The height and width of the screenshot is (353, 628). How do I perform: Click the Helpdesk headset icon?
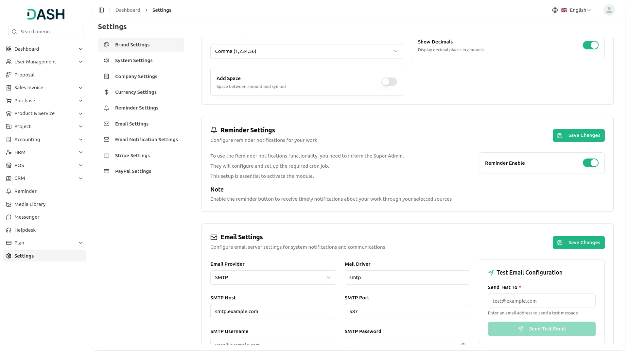tap(9, 230)
